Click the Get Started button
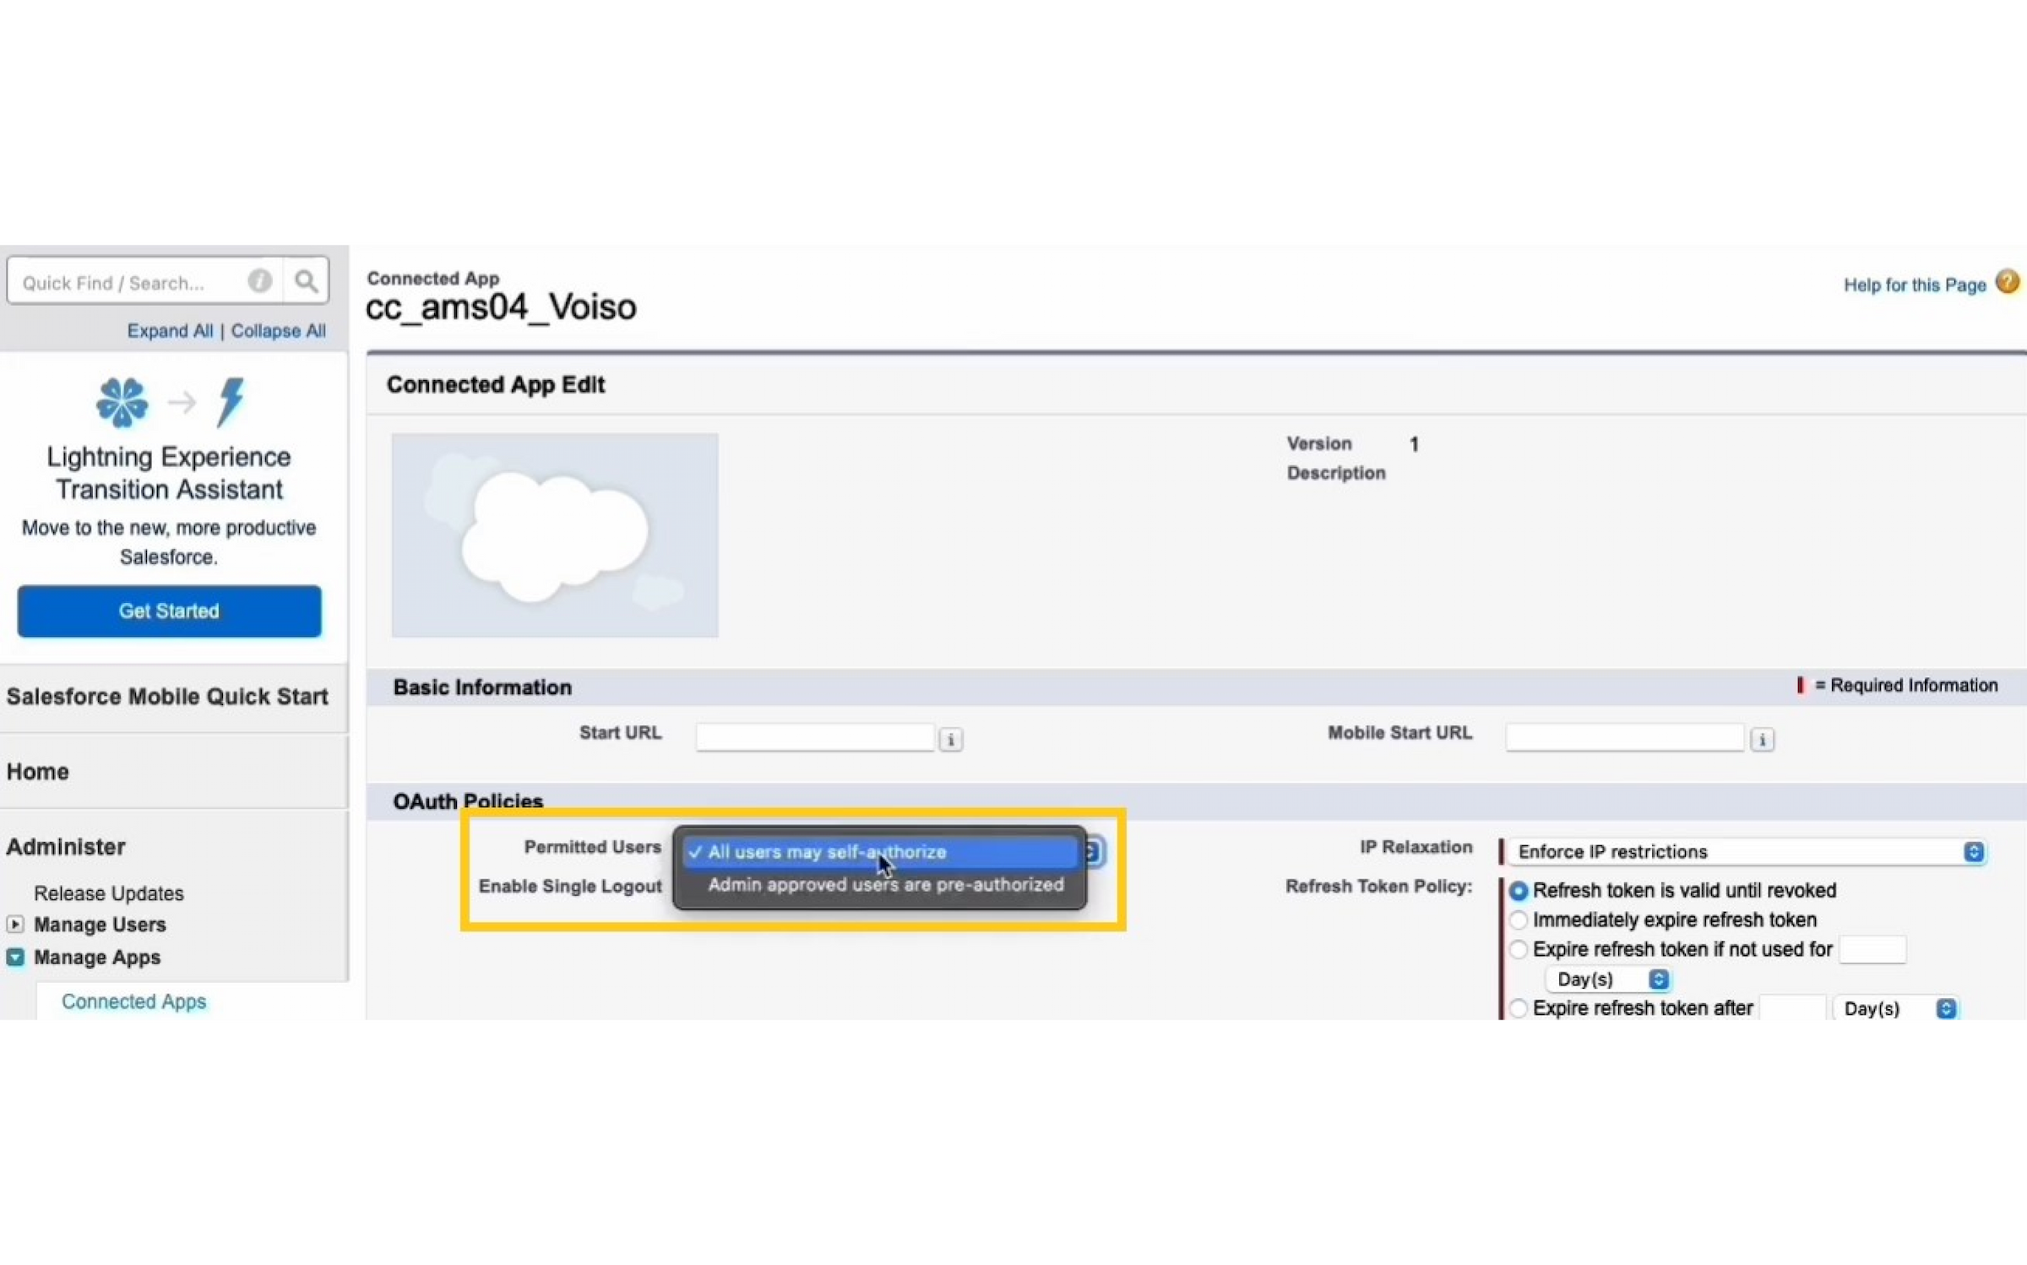This screenshot has width=2027, height=1265. (x=169, y=611)
